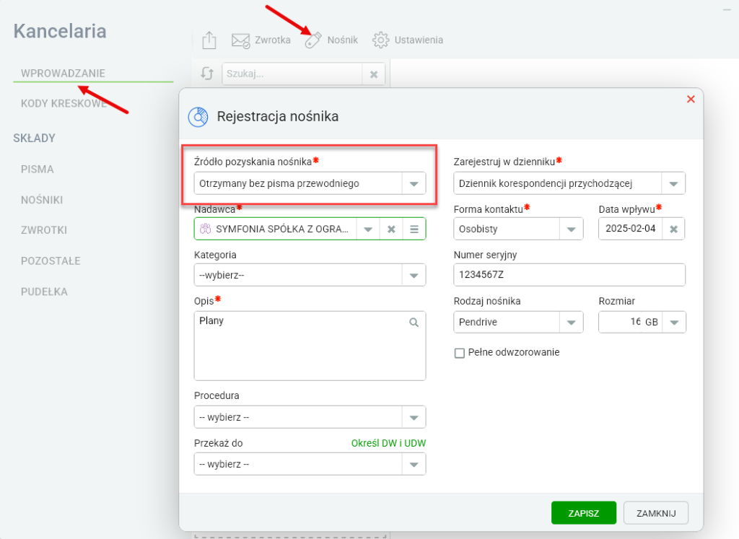Screen dimensions: 739x539
Task: Minimize the application window
Action: [727, 9]
